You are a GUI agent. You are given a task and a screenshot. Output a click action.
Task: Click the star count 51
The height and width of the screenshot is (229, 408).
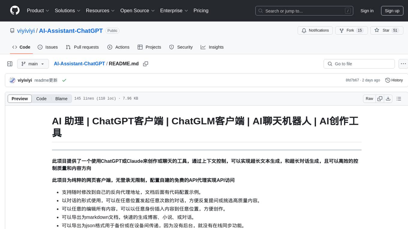pos(395,30)
